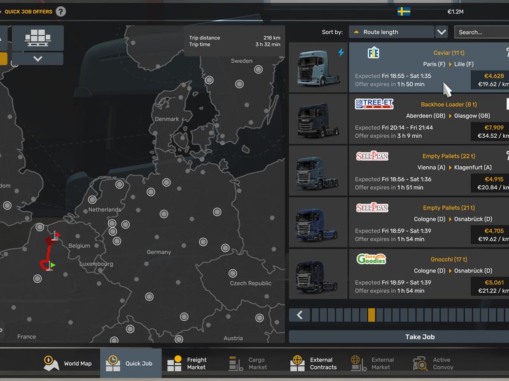Click the Tree-ET company logo
Image resolution: width=509 pixels, height=381 pixels.
point(374,104)
